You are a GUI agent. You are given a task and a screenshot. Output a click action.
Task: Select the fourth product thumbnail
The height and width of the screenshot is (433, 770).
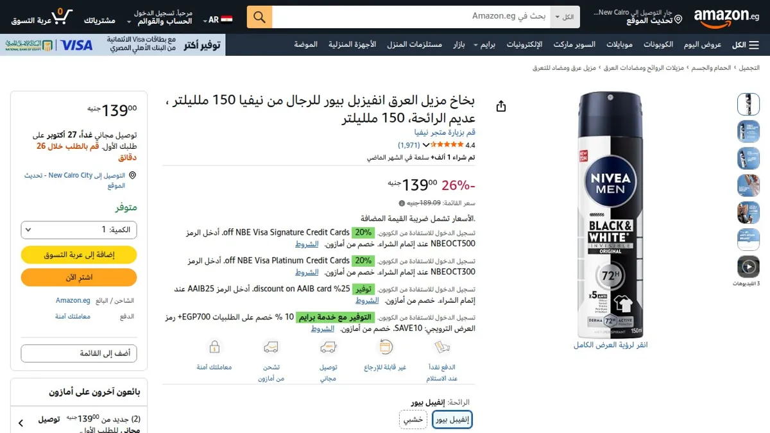(x=748, y=185)
